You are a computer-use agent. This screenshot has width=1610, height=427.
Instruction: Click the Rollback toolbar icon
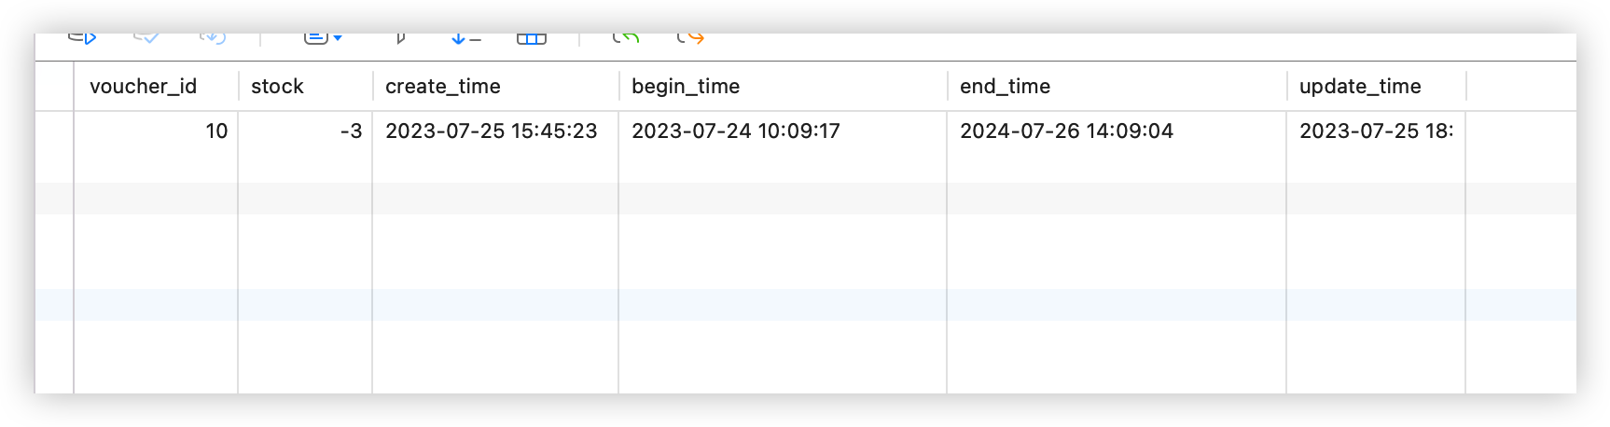(213, 37)
